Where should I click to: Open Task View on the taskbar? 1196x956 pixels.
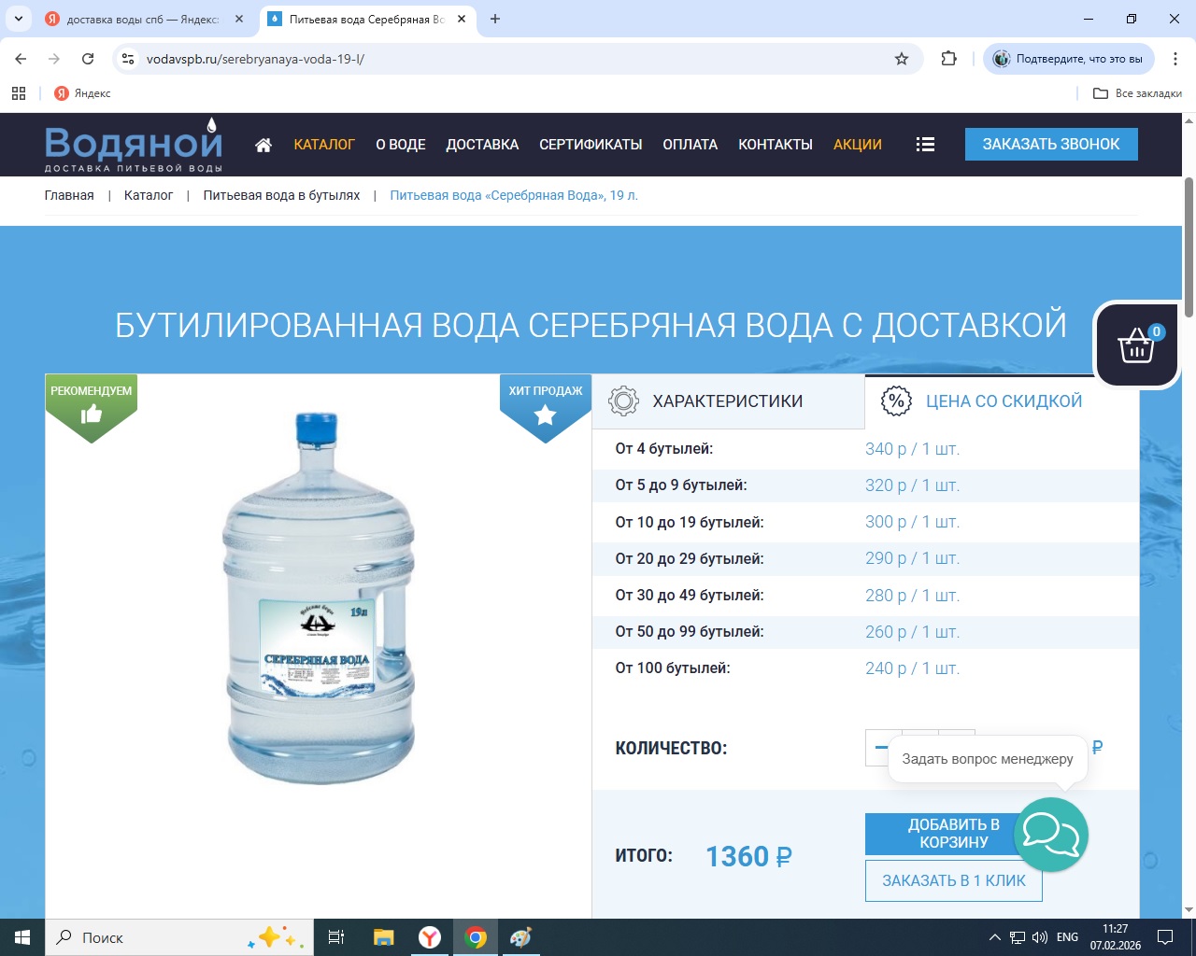click(x=336, y=937)
